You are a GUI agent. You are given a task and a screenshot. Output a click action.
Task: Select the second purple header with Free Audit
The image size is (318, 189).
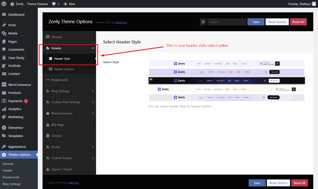(x=227, y=72)
